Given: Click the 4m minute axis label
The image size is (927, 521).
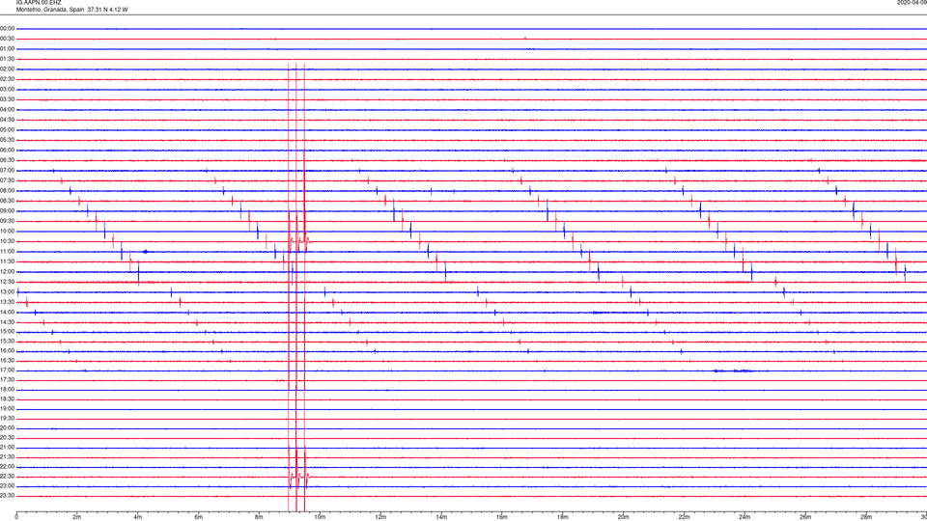Looking at the screenshot, I should [x=138, y=517].
